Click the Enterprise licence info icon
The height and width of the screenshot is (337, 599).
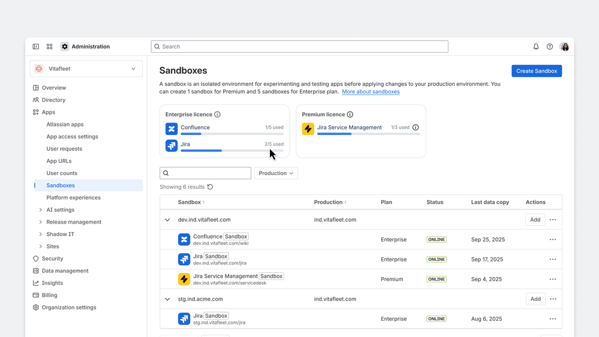[x=218, y=115]
